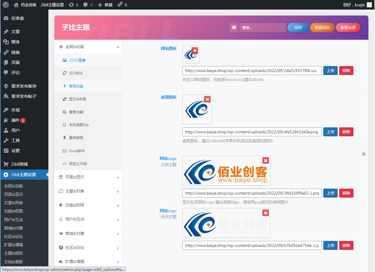
Task: Expand the 商城&付费 section
Action: [x=88, y=234]
